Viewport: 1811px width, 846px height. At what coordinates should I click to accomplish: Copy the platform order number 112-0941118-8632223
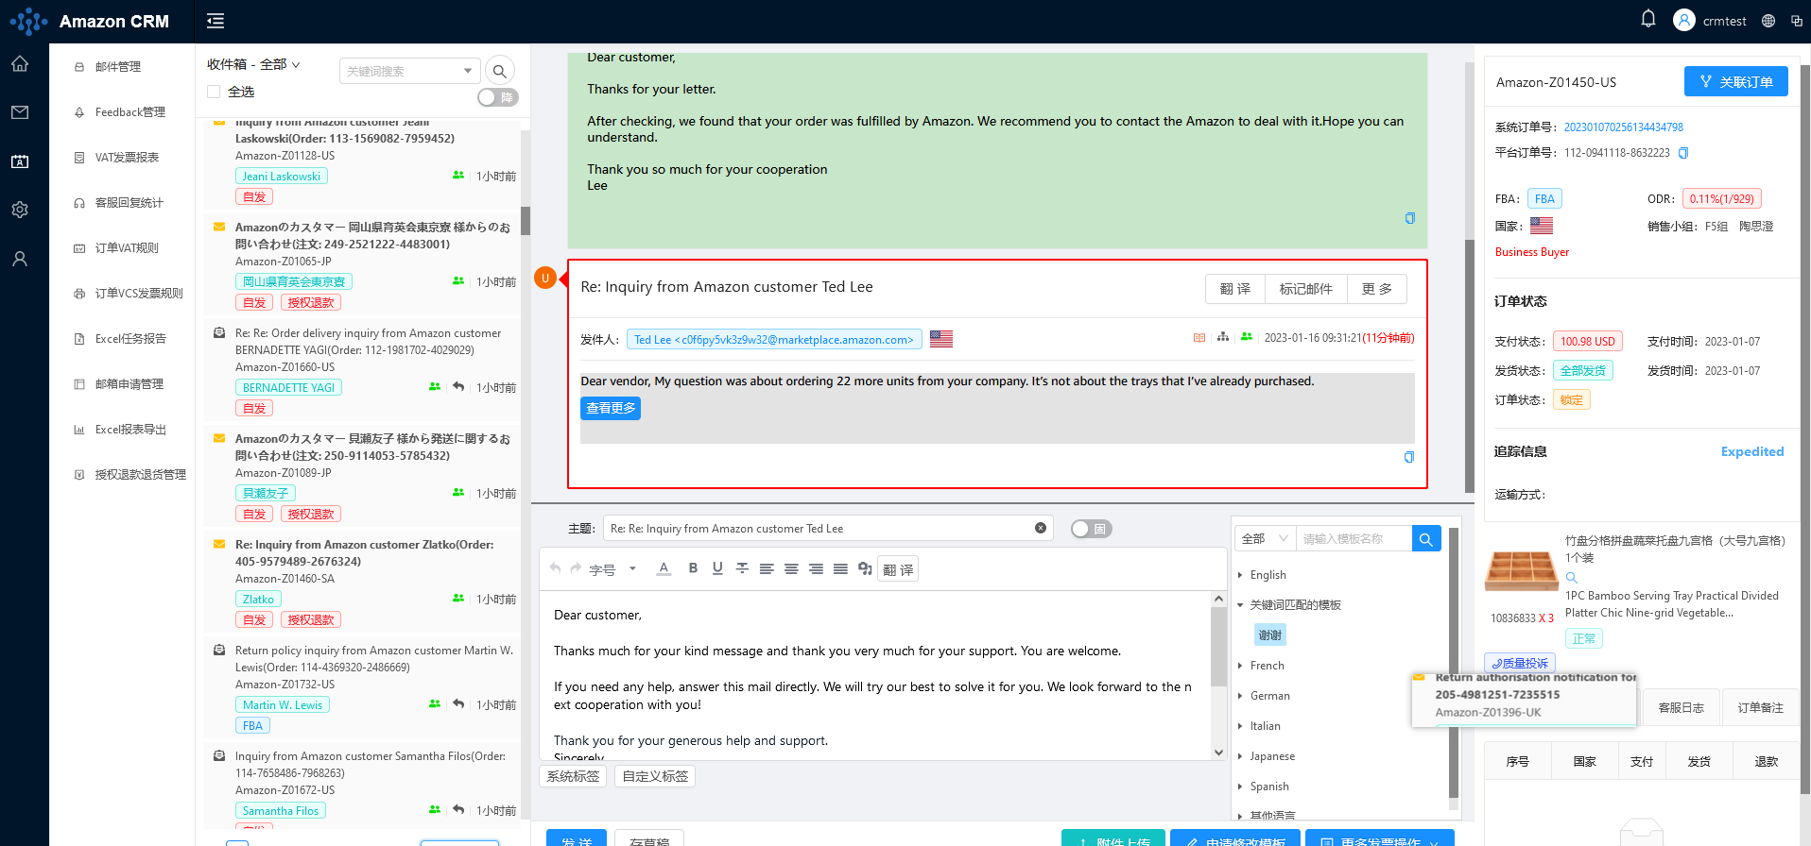pos(1683,153)
